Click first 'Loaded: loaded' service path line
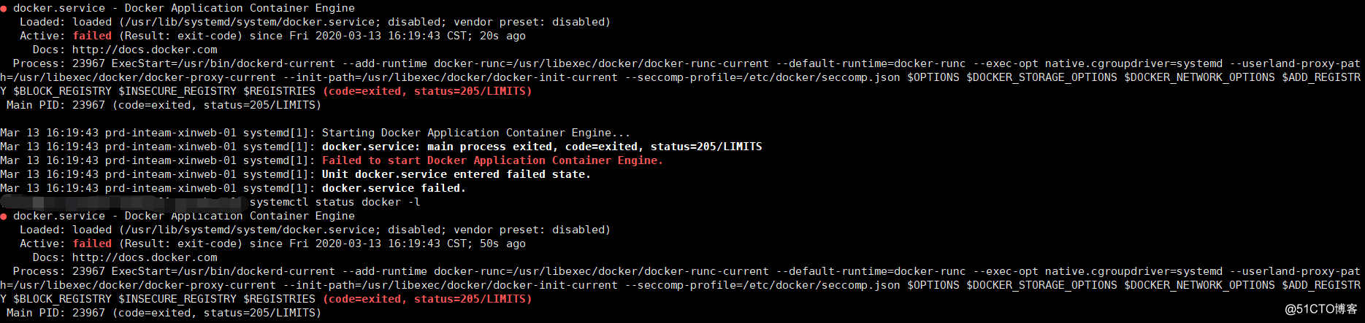Screen dimensions: 1365x323 [x=315, y=22]
